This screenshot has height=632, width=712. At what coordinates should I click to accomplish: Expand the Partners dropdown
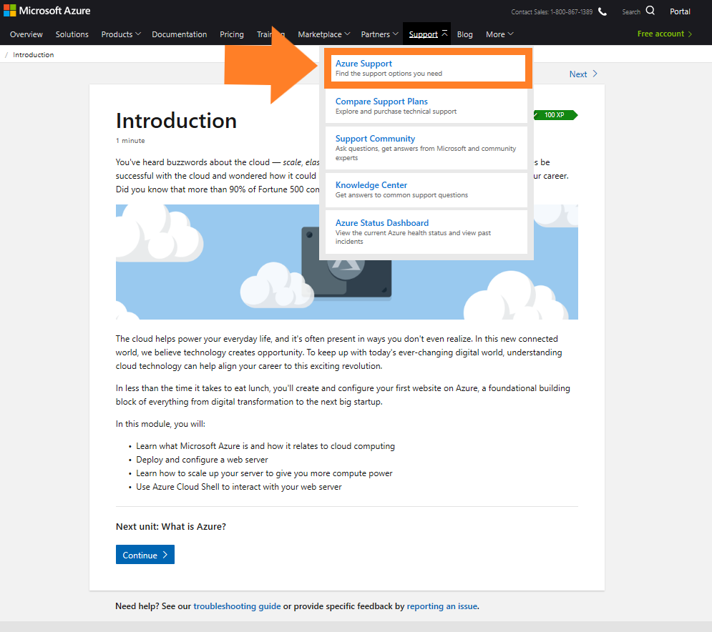pos(379,34)
